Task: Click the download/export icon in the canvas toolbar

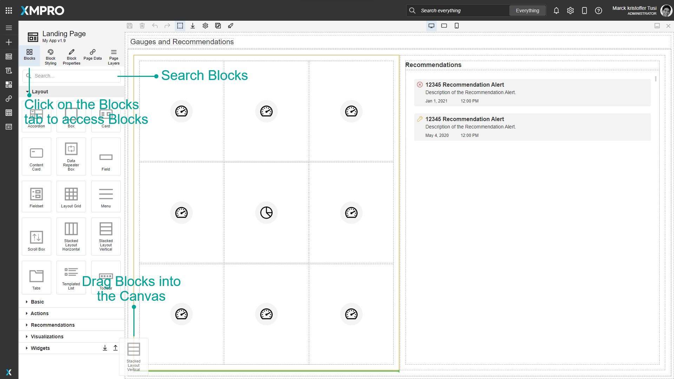Action: coord(193,26)
